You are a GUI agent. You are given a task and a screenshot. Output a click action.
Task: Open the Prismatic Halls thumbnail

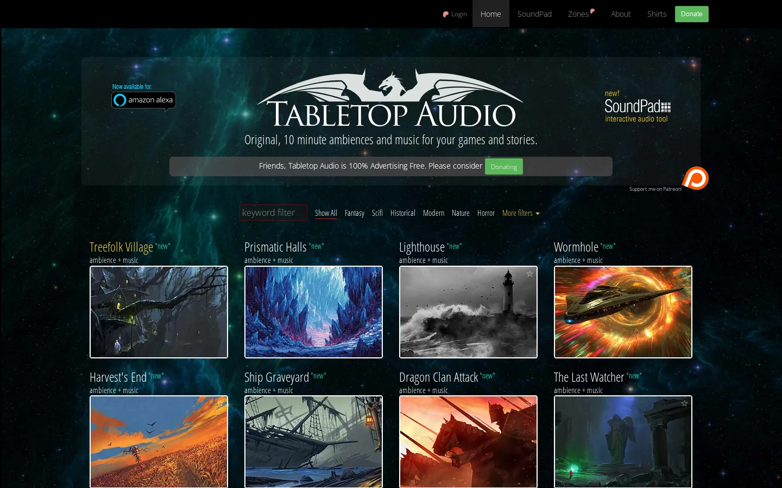click(313, 312)
